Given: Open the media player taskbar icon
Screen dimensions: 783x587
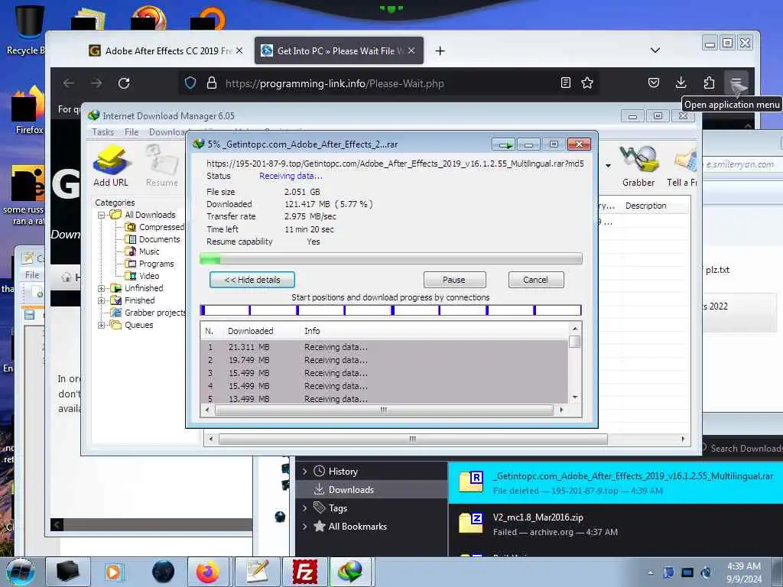Looking at the screenshot, I should (113, 572).
